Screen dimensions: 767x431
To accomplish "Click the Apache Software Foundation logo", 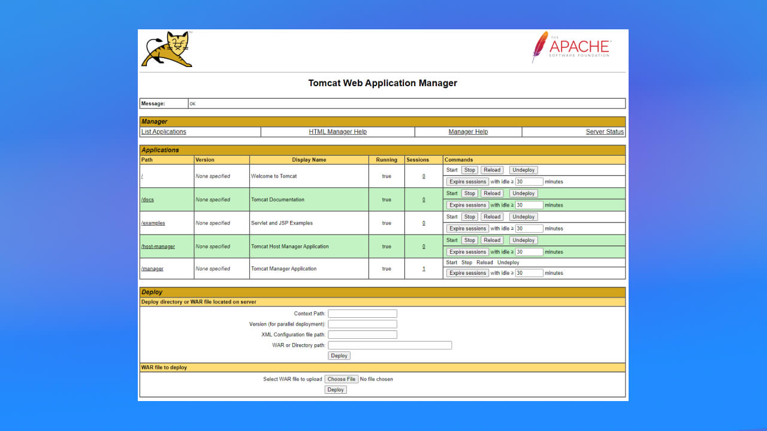I will (x=571, y=47).
